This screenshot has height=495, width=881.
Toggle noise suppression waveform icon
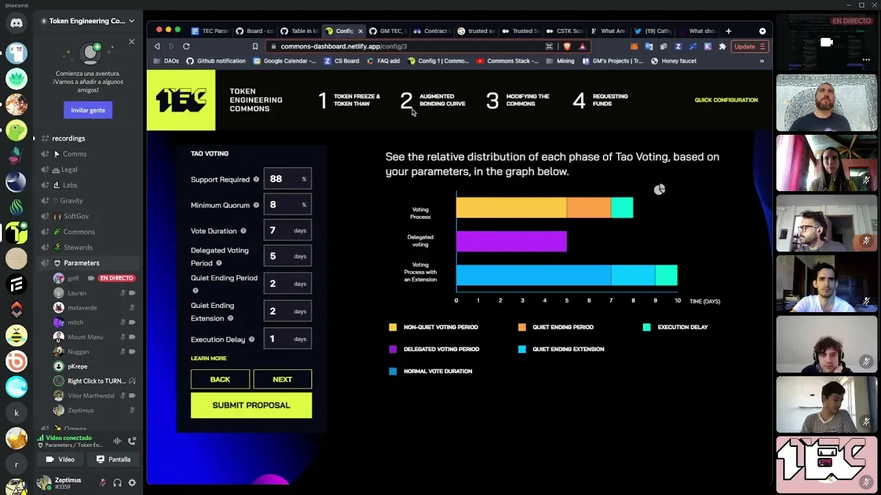pos(117,441)
